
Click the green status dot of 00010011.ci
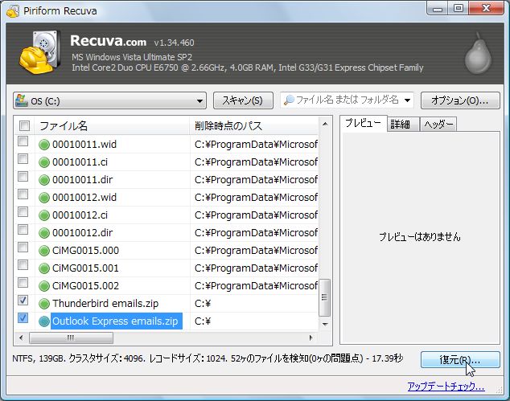tap(44, 162)
